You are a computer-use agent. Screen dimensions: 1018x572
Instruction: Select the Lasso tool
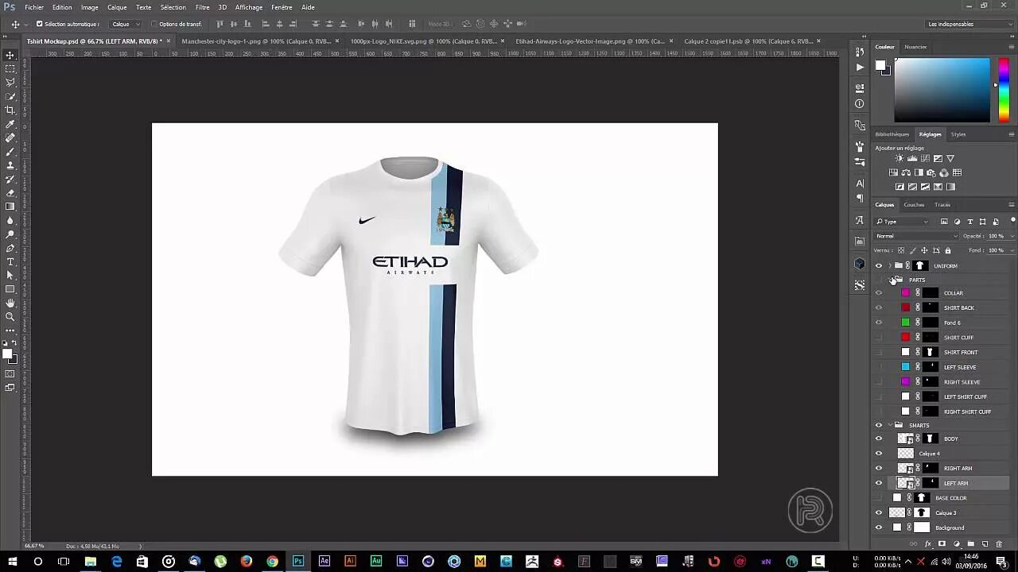point(10,83)
